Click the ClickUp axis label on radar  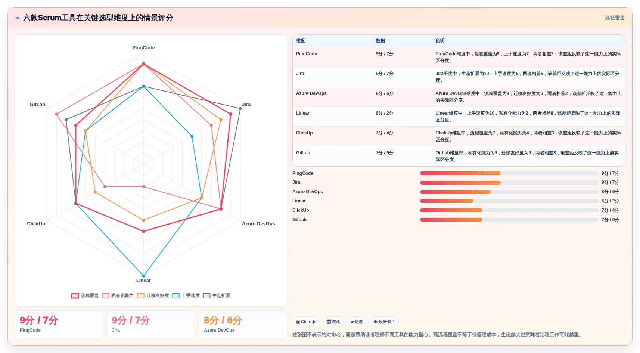(x=36, y=224)
